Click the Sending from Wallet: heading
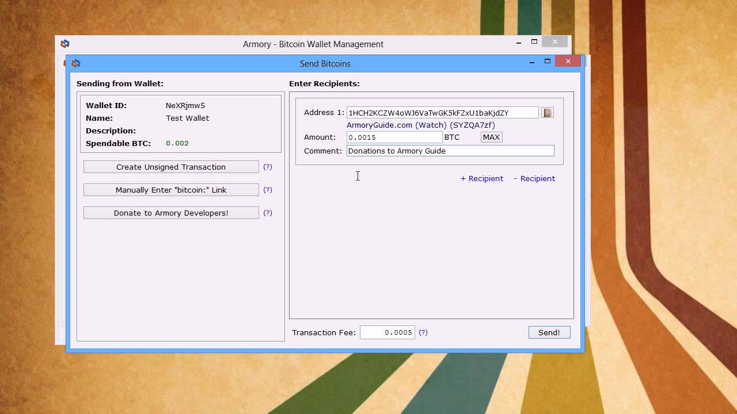Image resolution: width=737 pixels, height=414 pixels. point(120,83)
